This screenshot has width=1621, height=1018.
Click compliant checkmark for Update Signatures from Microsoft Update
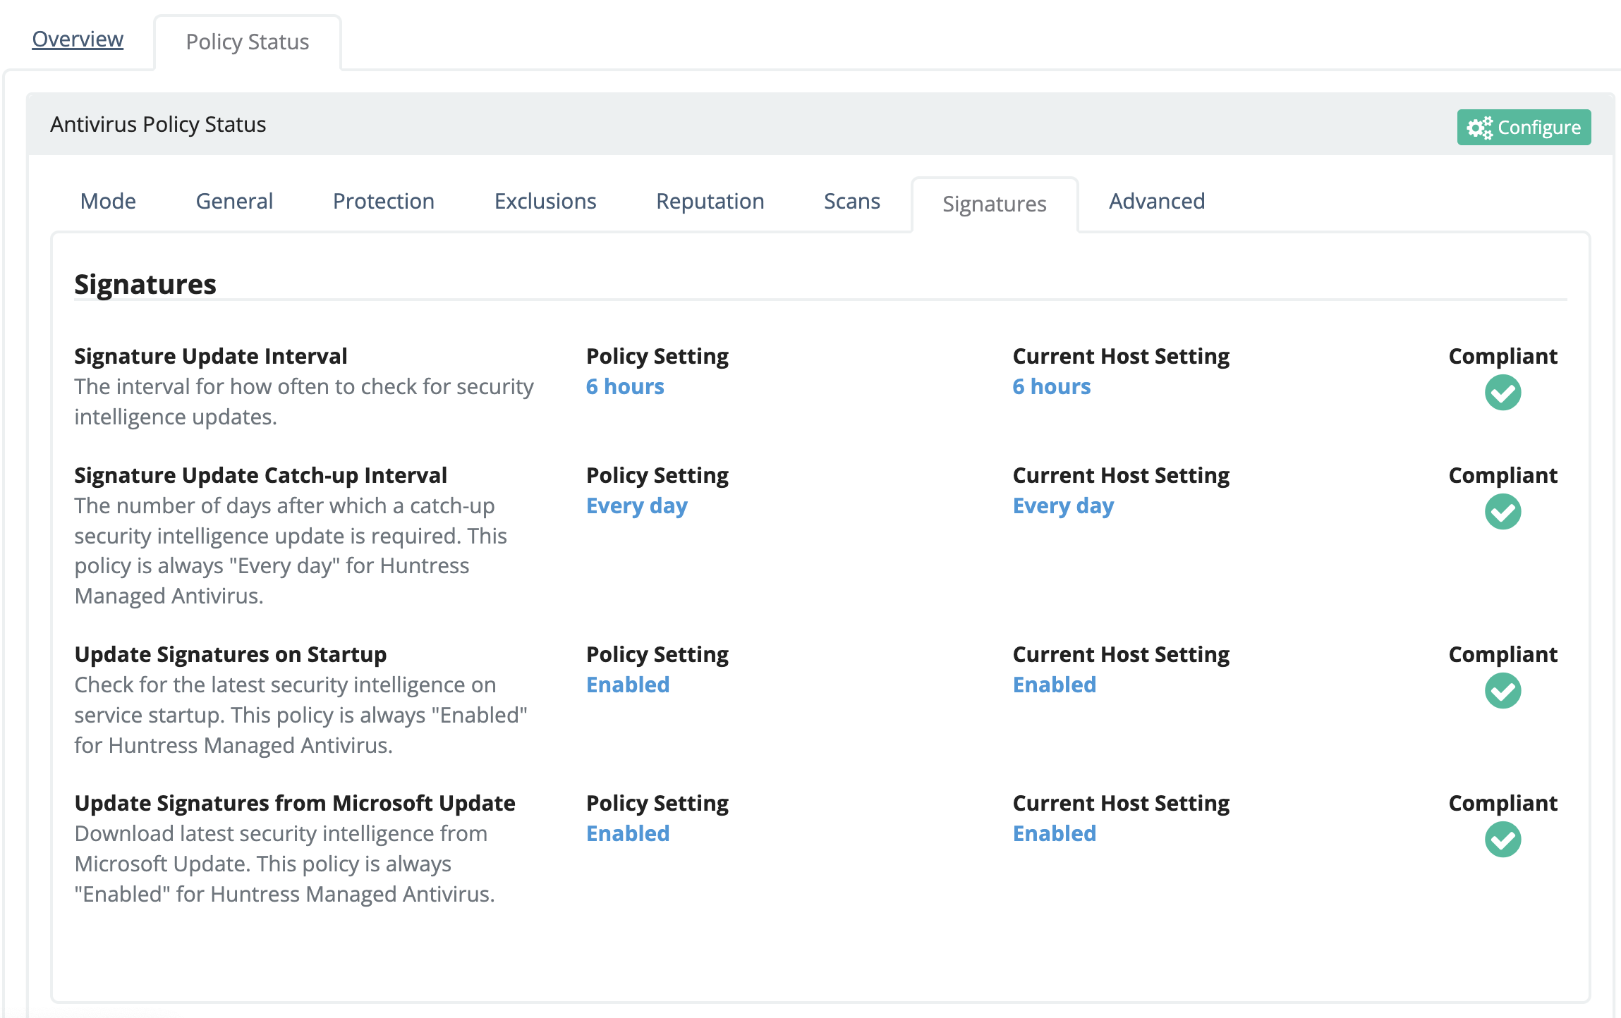click(x=1502, y=840)
